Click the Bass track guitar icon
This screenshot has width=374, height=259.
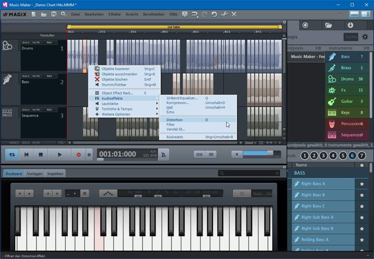[x=7, y=79]
